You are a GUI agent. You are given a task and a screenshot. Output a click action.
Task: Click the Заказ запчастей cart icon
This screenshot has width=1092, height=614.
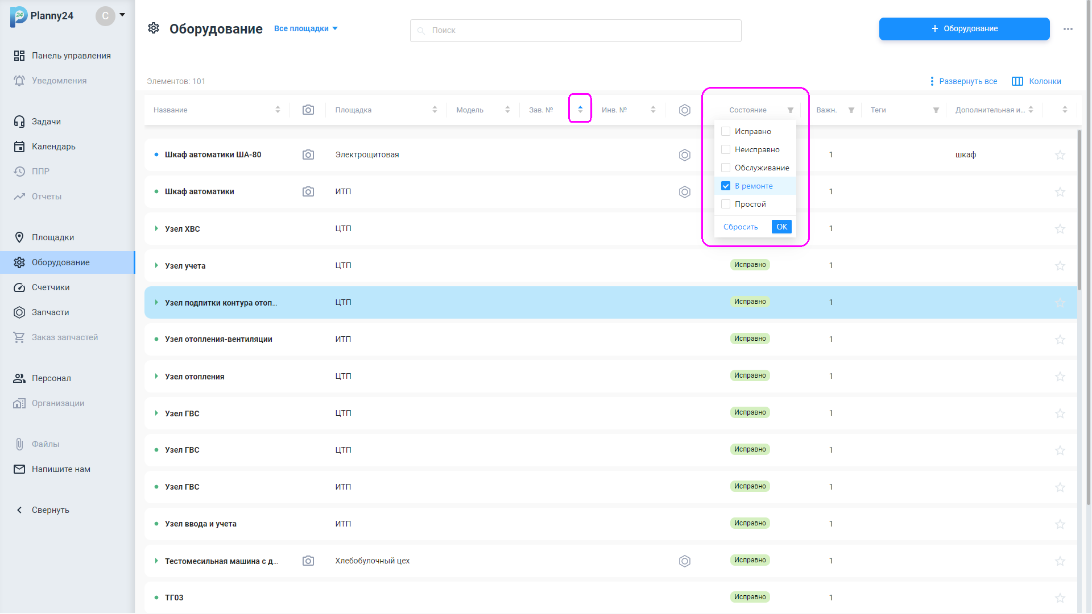pyautogui.click(x=19, y=337)
